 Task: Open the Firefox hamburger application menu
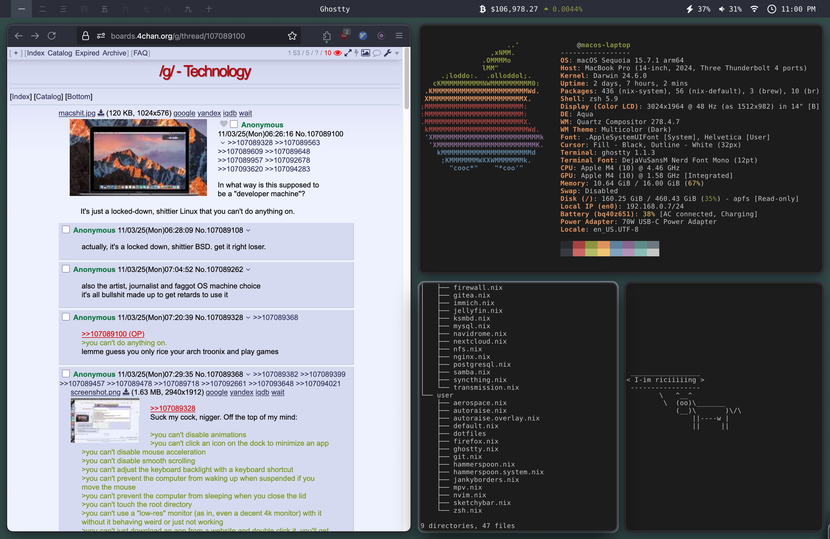[399, 36]
